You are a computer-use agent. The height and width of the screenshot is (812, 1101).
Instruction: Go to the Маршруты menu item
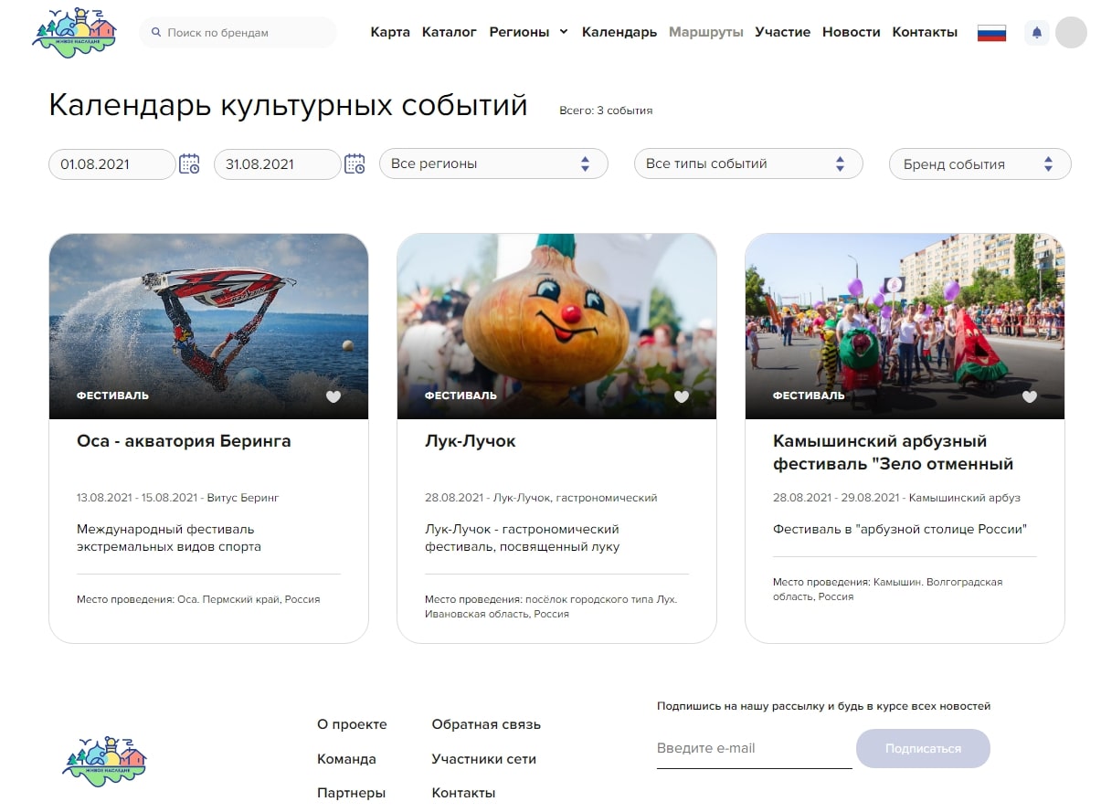pyautogui.click(x=705, y=32)
